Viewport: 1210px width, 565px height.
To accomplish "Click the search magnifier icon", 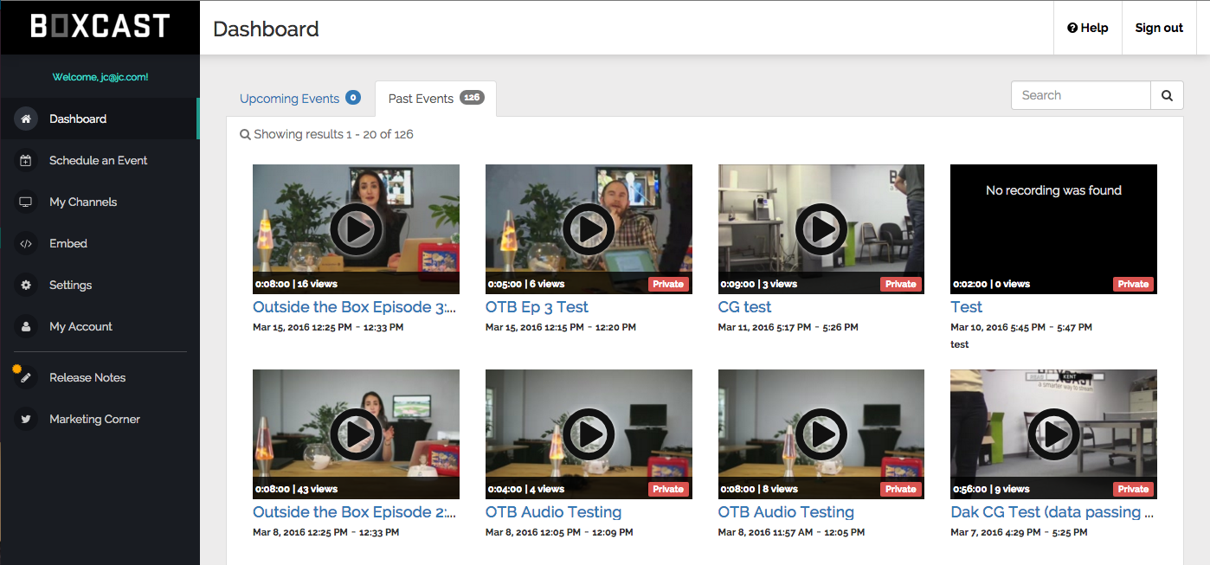I will [x=1167, y=95].
